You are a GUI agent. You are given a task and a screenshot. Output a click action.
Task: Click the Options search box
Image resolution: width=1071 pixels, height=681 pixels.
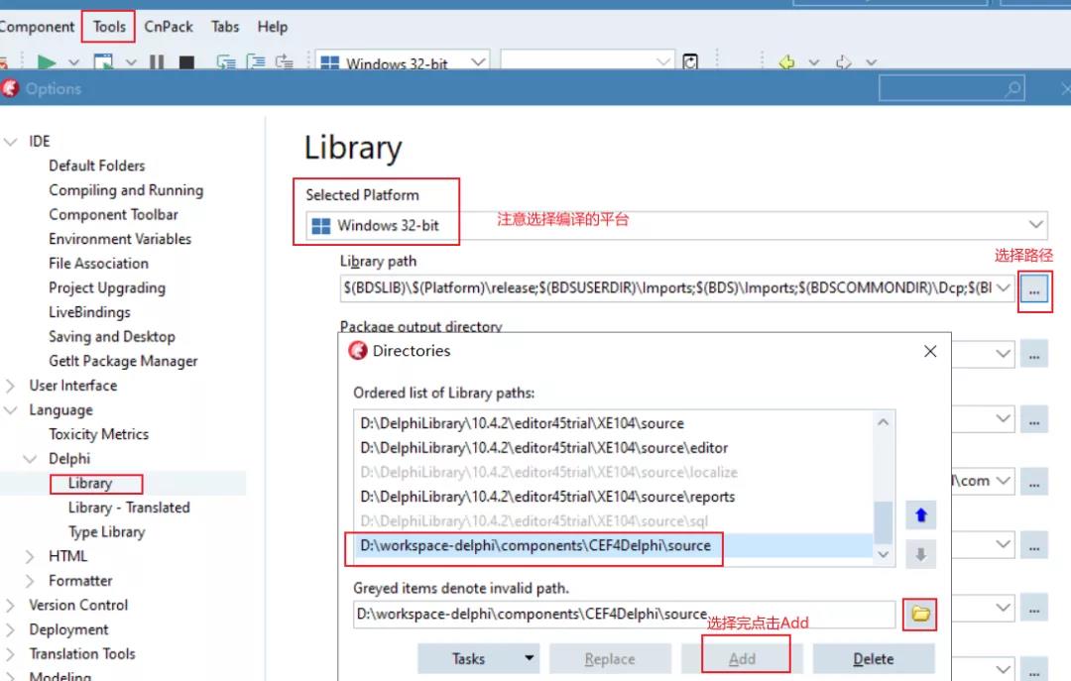tap(951, 88)
